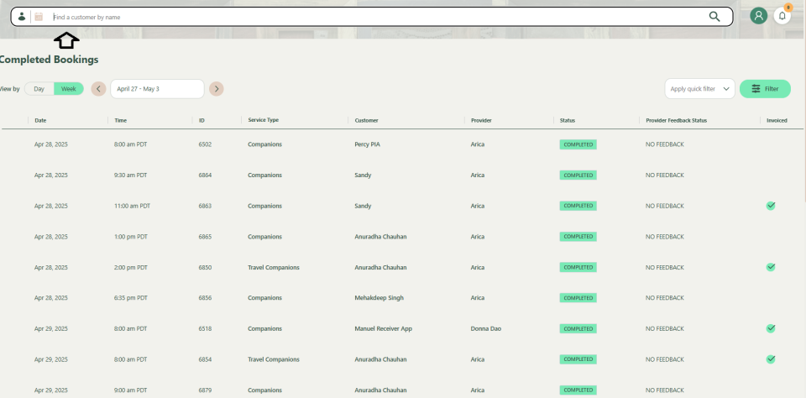Viewport: 806px width, 398px height.
Task: Click the Find a customer by name field
Action: point(369,16)
